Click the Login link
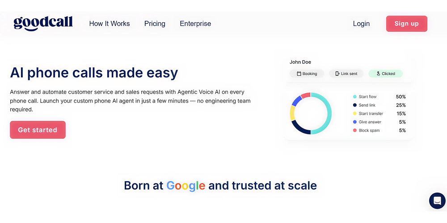Screen dimensions: 447x223 (361, 24)
